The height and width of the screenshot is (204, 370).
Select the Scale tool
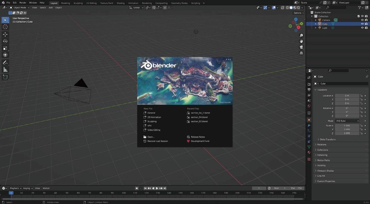[5, 48]
